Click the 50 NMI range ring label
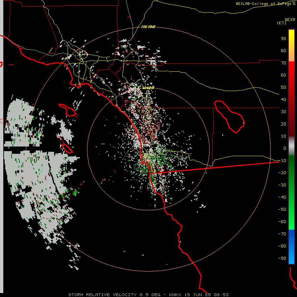Screen dimensions: 297x297 click(148, 88)
